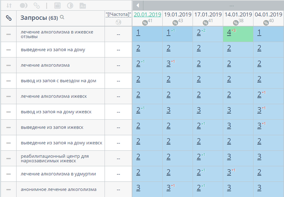Toggle dash marker for 'выведение из запоя ижевск'

point(9,127)
